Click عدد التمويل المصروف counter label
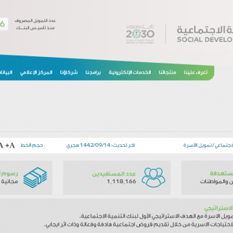 pos(36,21)
